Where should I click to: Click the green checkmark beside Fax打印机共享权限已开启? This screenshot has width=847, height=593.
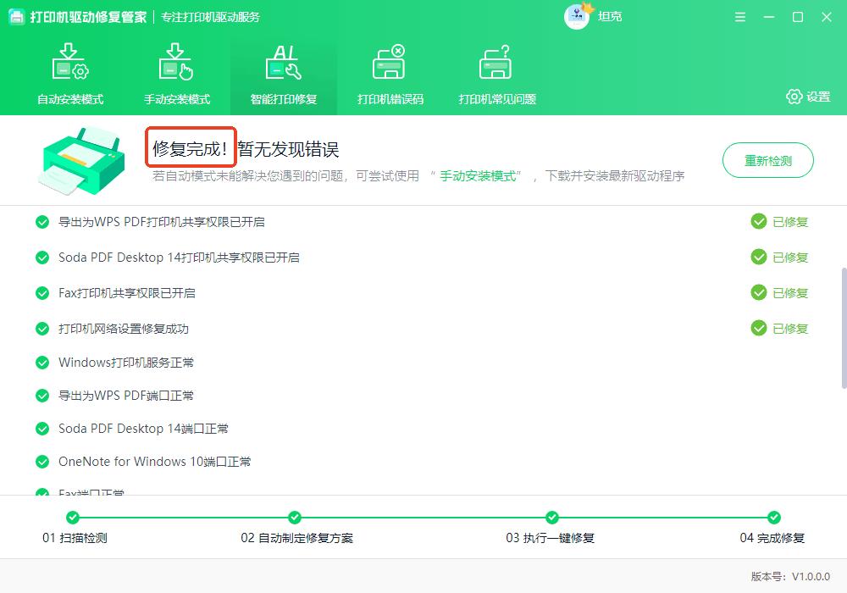(42, 293)
